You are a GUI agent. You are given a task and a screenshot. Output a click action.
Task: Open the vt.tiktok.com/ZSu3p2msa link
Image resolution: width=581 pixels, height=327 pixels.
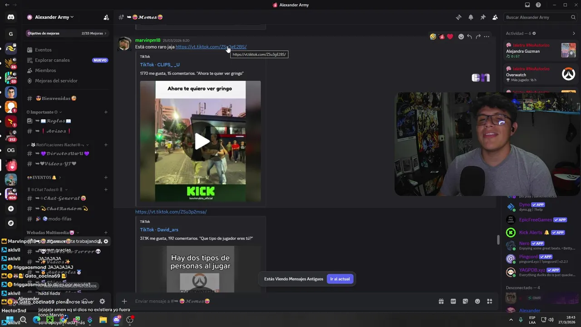[171, 212]
